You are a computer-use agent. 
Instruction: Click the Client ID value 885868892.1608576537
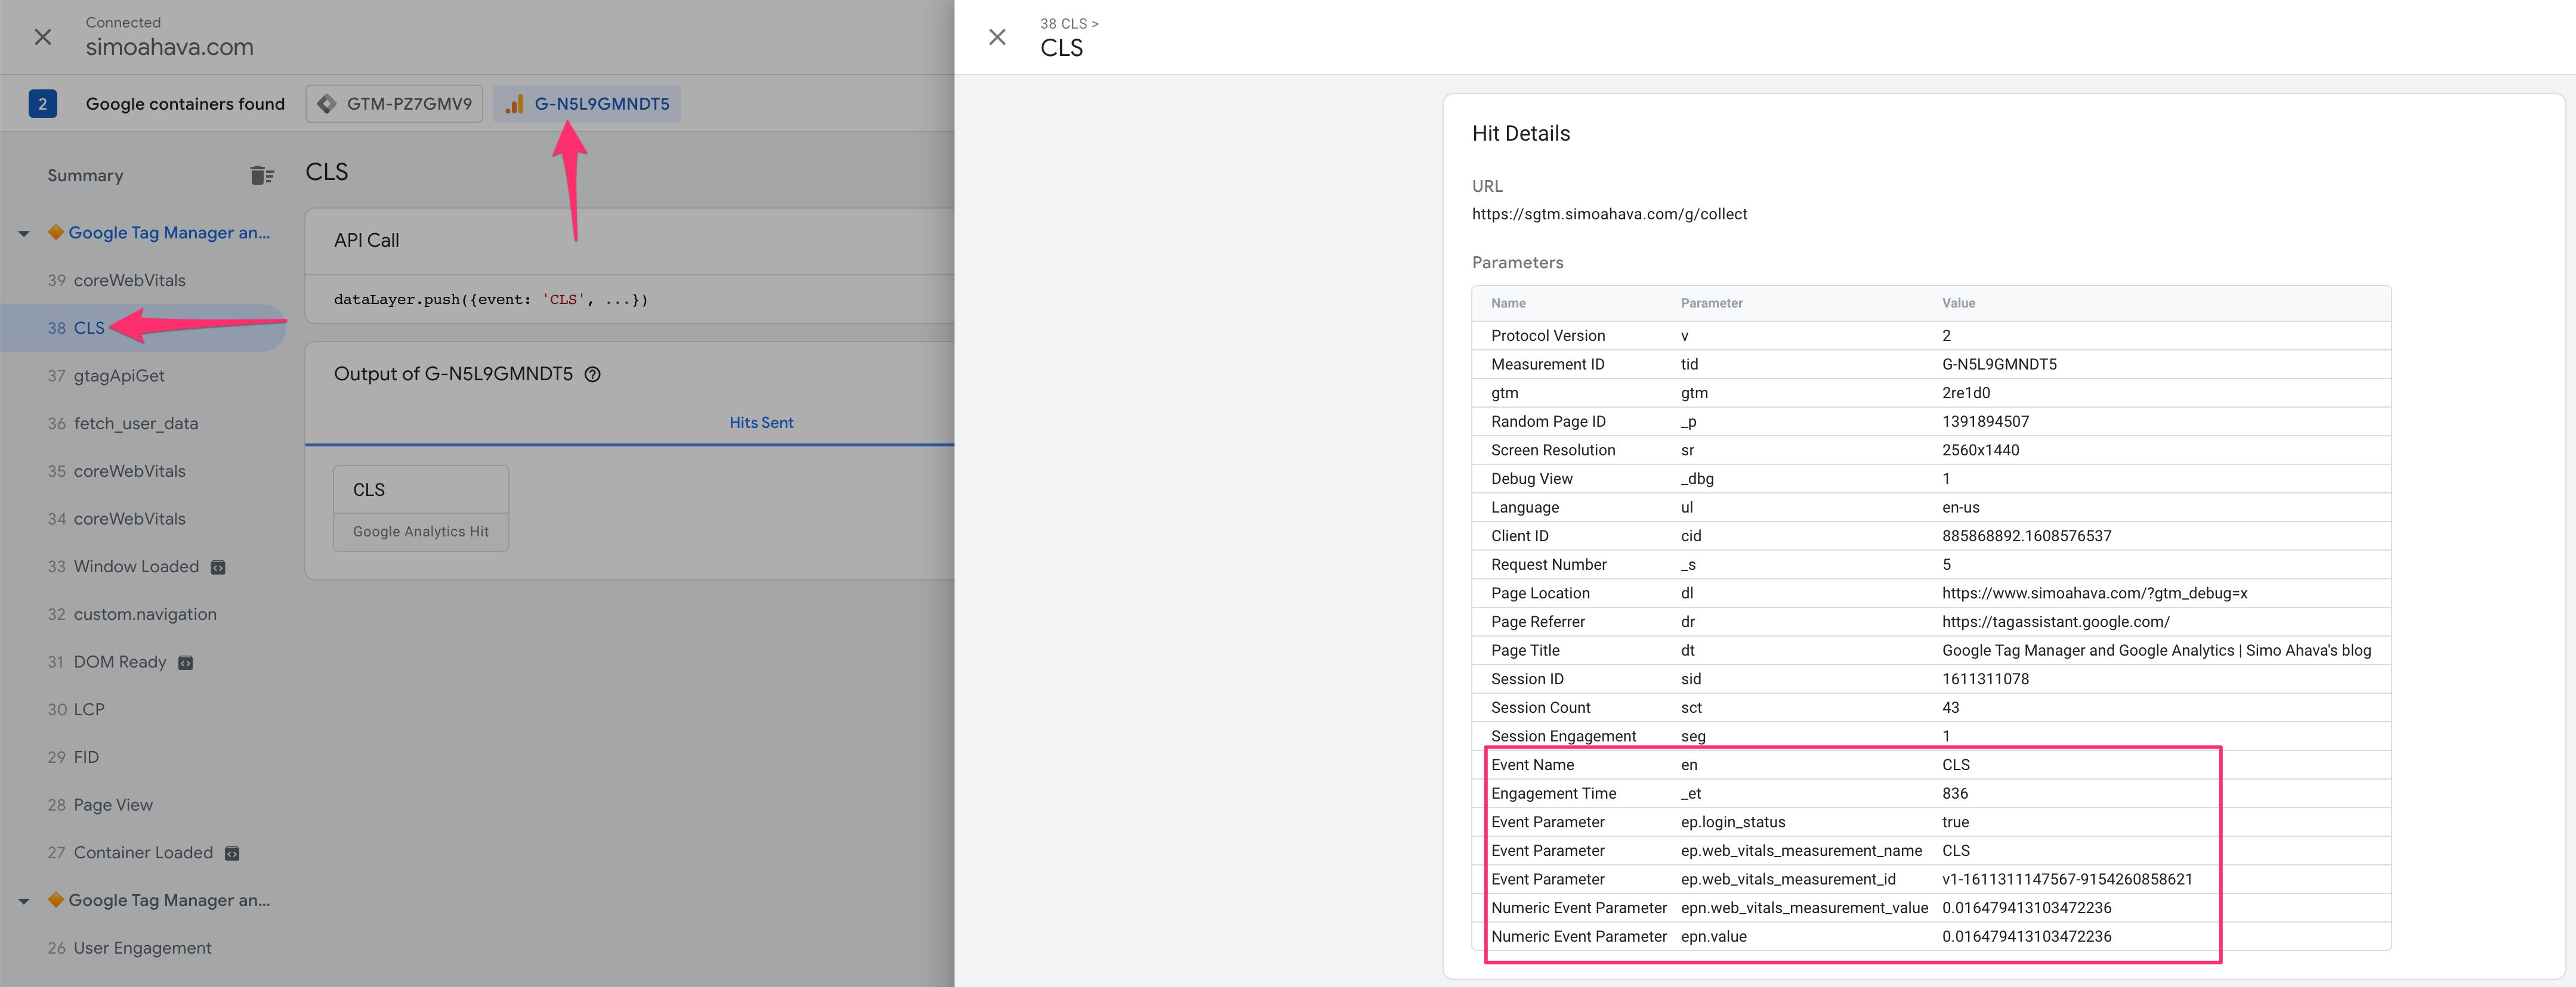click(2027, 536)
